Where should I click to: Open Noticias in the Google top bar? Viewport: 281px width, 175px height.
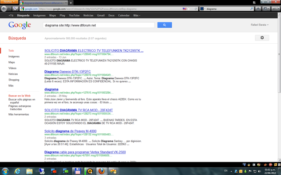(x=88, y=15)
